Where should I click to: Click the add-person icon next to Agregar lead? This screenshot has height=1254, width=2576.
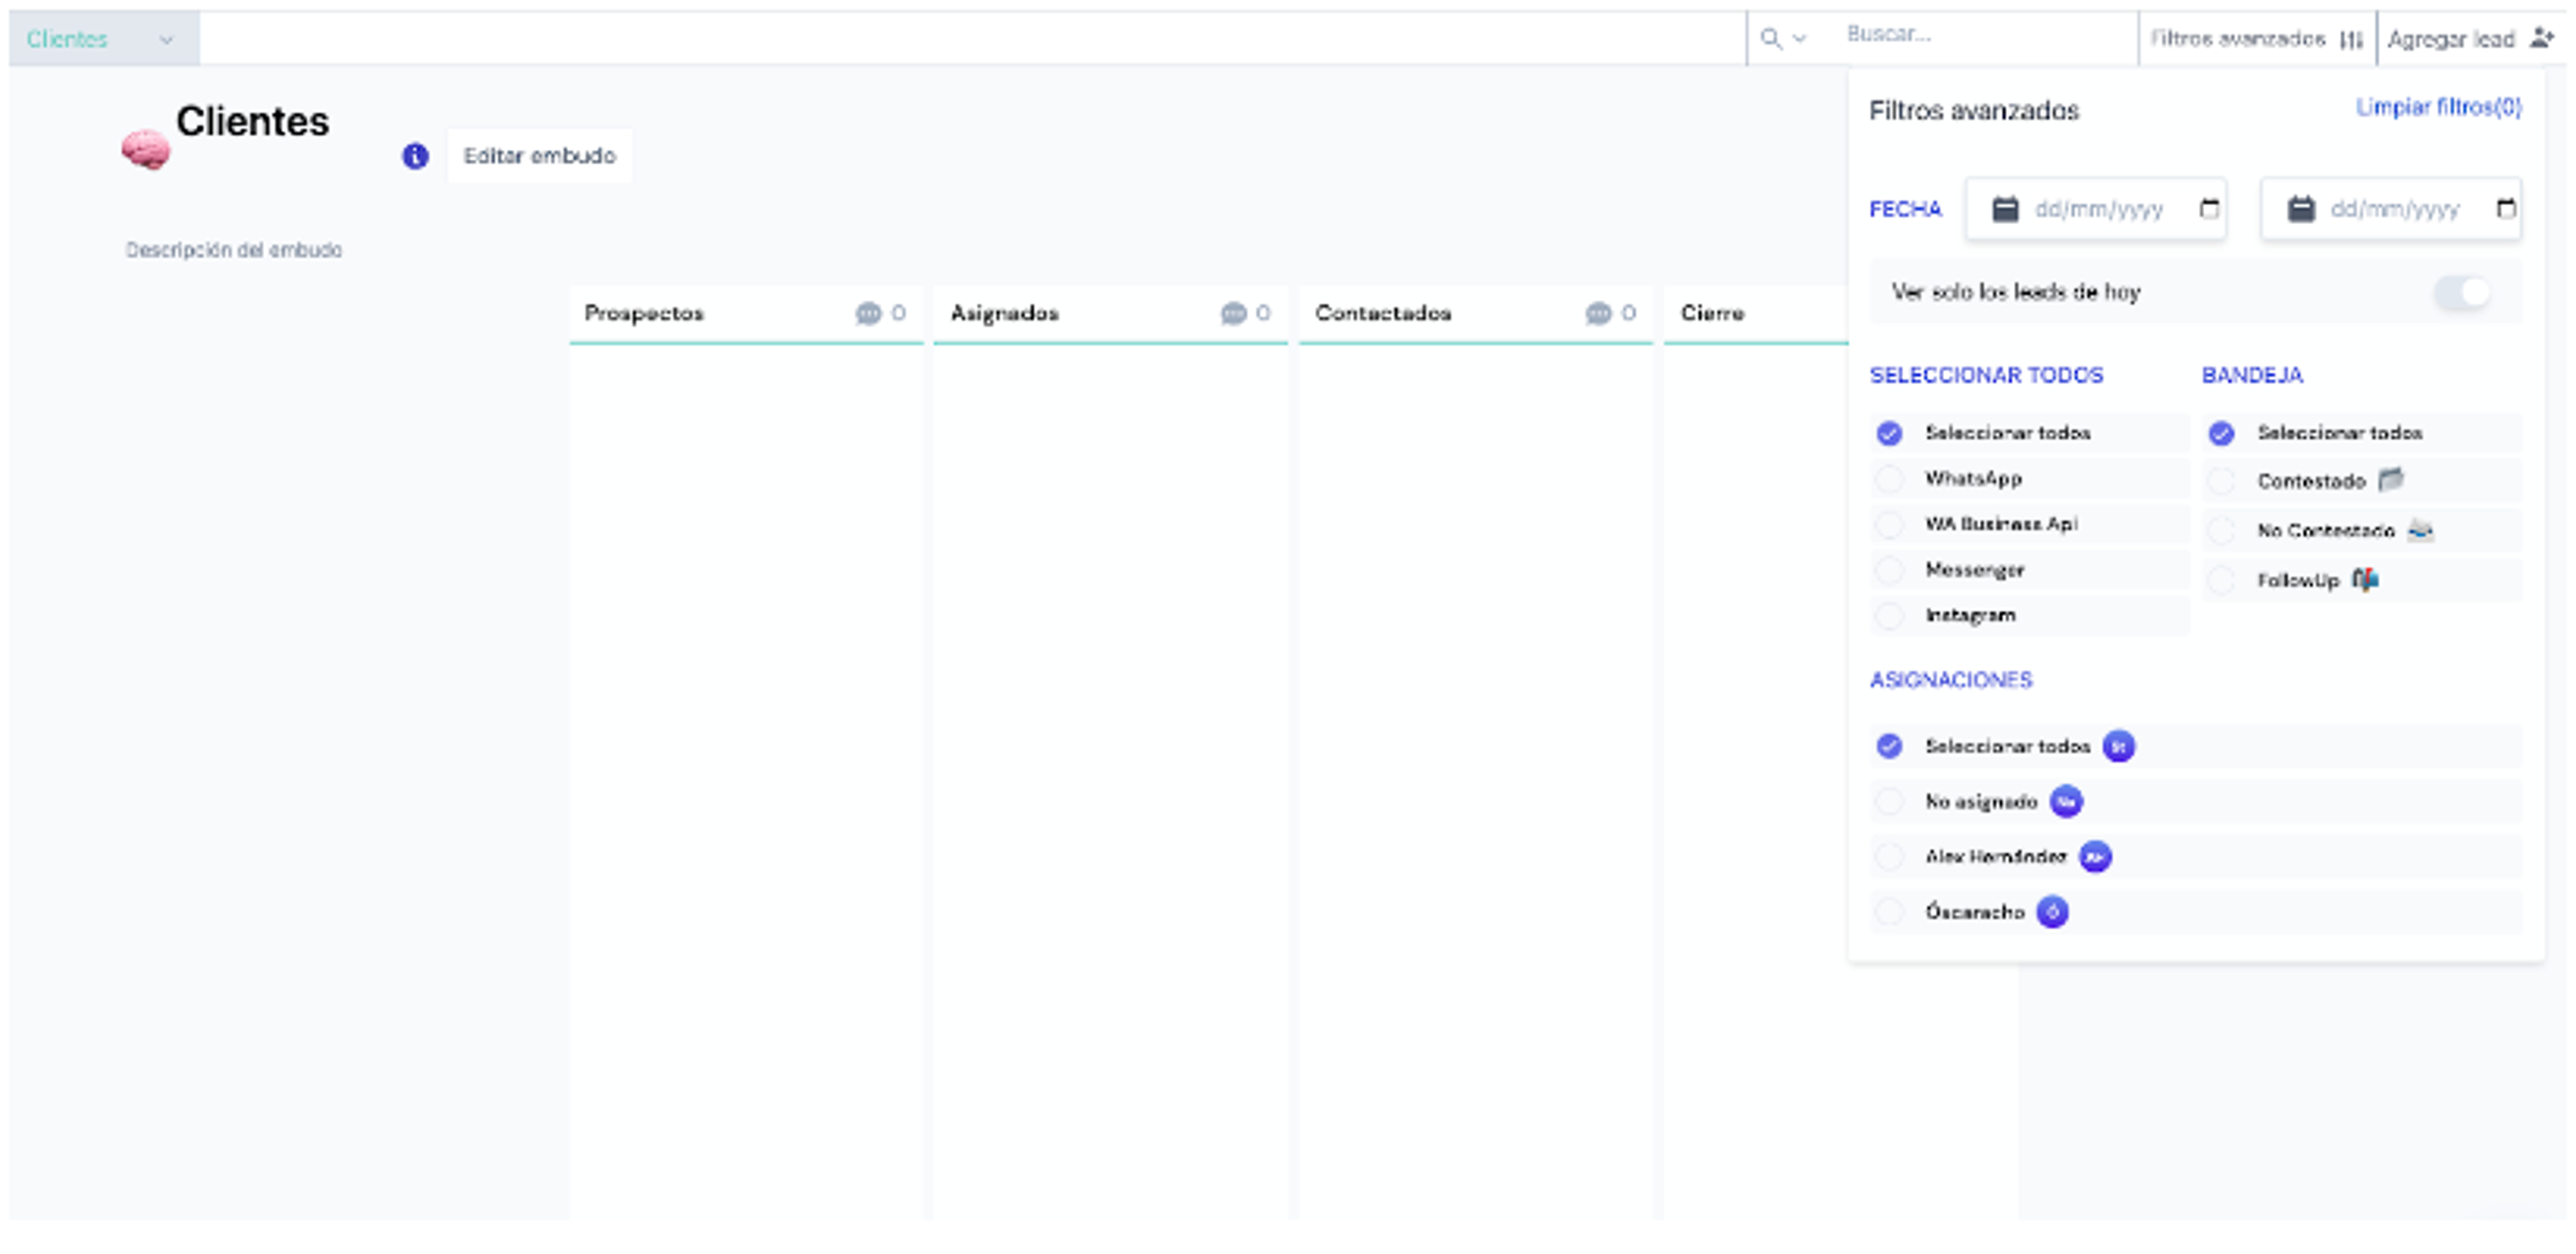2542,38
